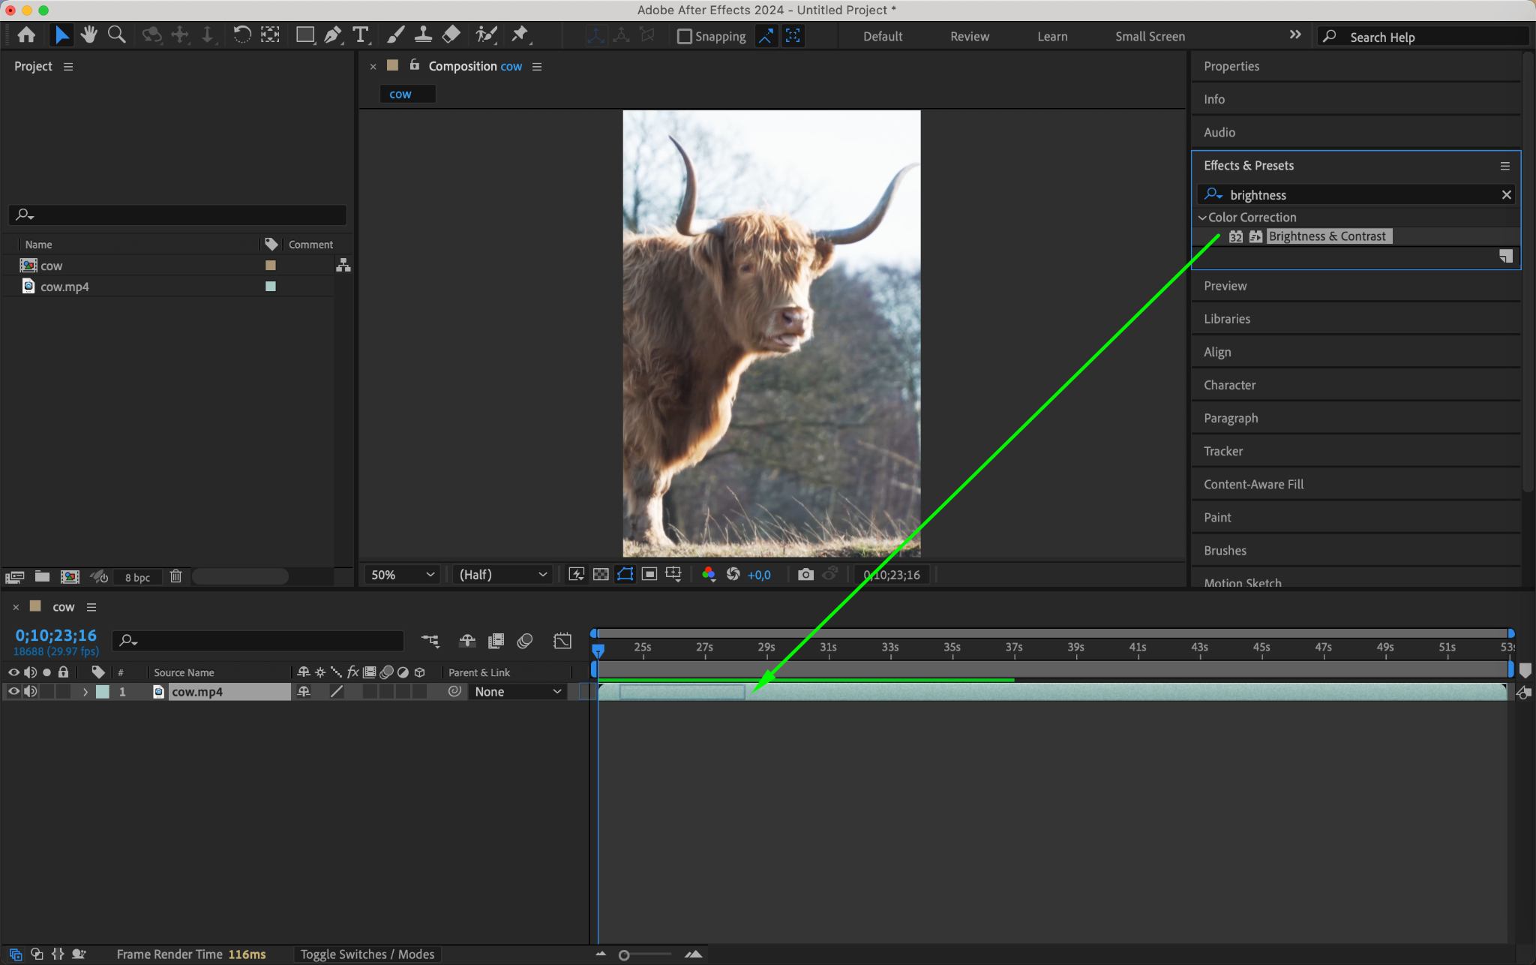The image size is (1536, 965).
Task: Click the Take Snapshot camera icon
Action: click(805, 575)
